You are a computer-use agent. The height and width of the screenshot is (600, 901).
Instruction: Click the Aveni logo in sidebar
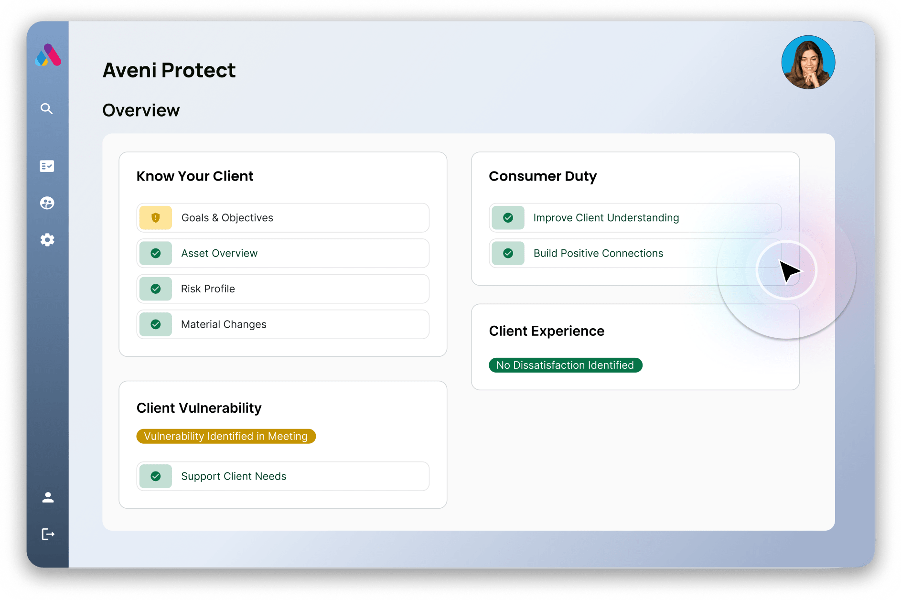[48, 55]
